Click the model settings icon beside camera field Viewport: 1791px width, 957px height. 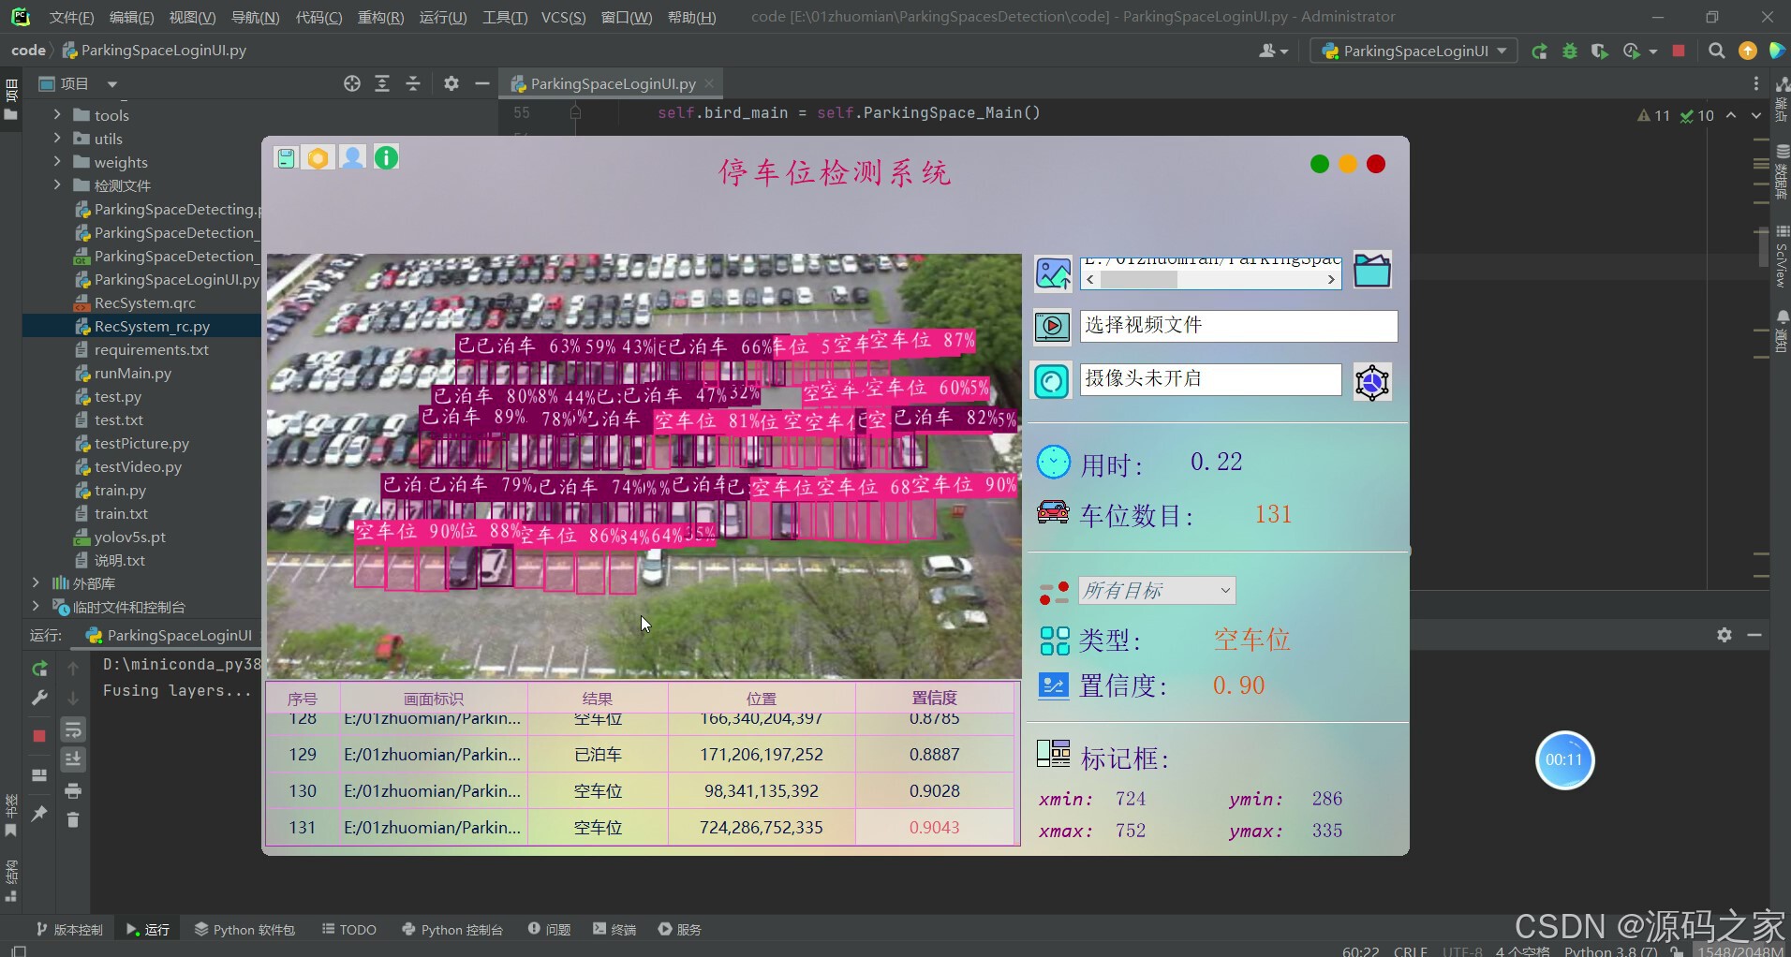[1372, 382]
